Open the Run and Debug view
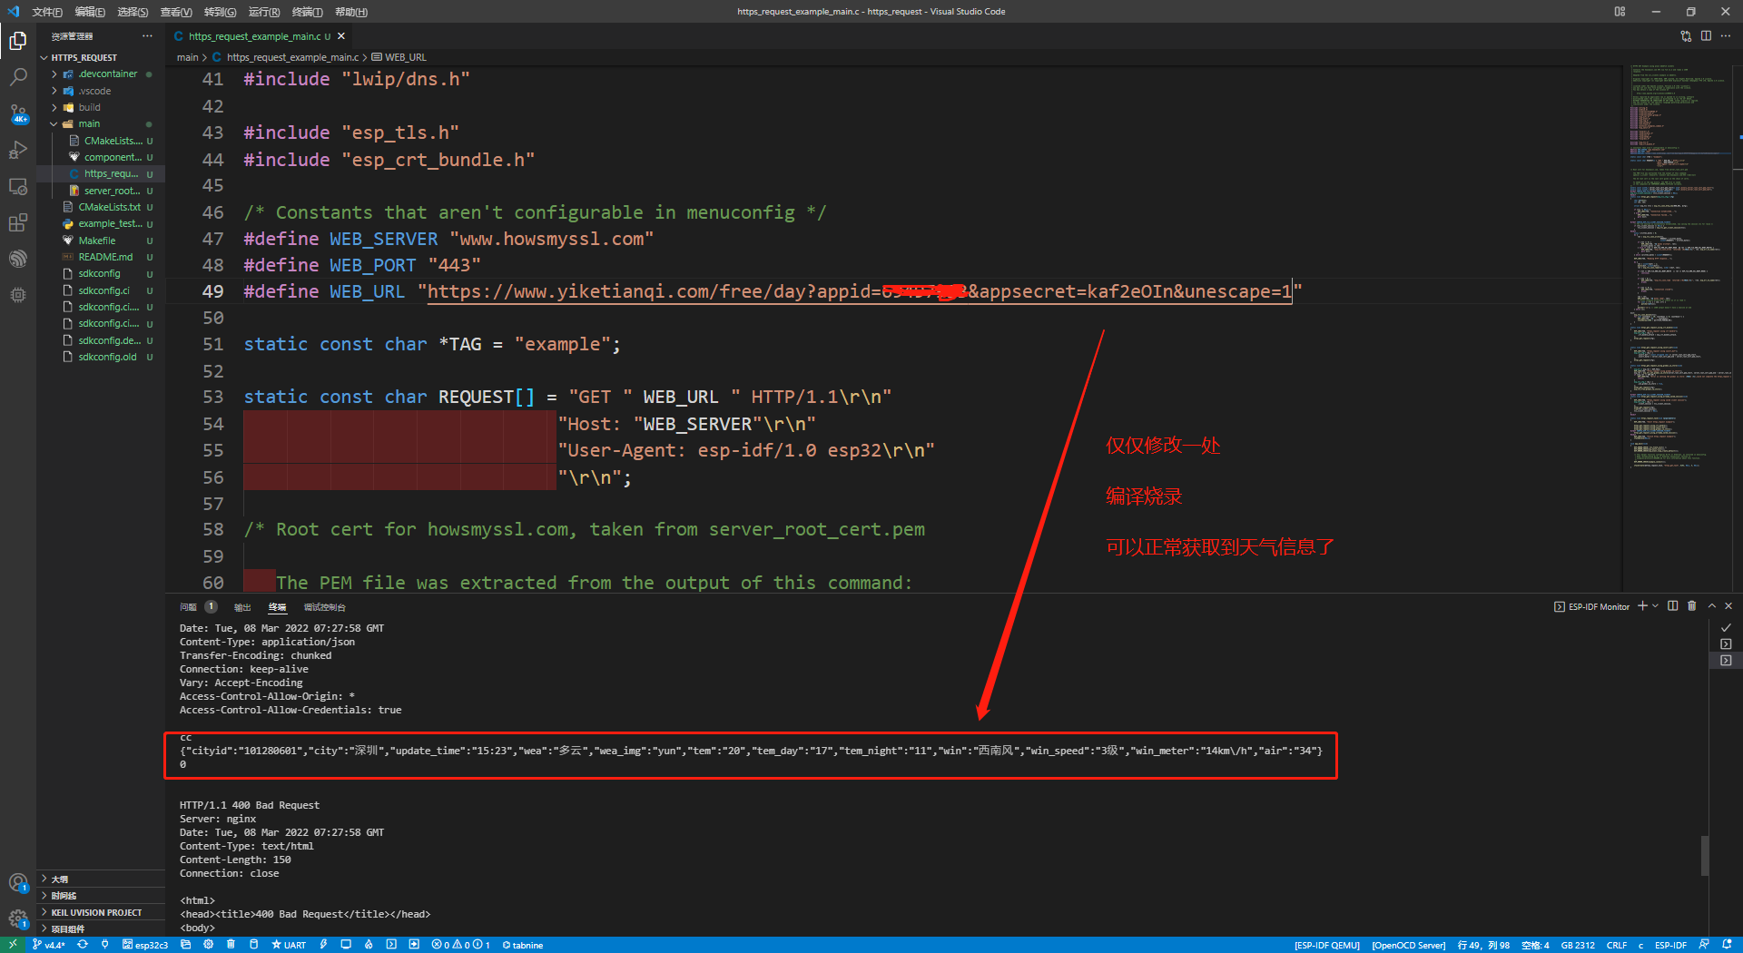This screenshot has width=1743, height=953. (x=17, y=150)
